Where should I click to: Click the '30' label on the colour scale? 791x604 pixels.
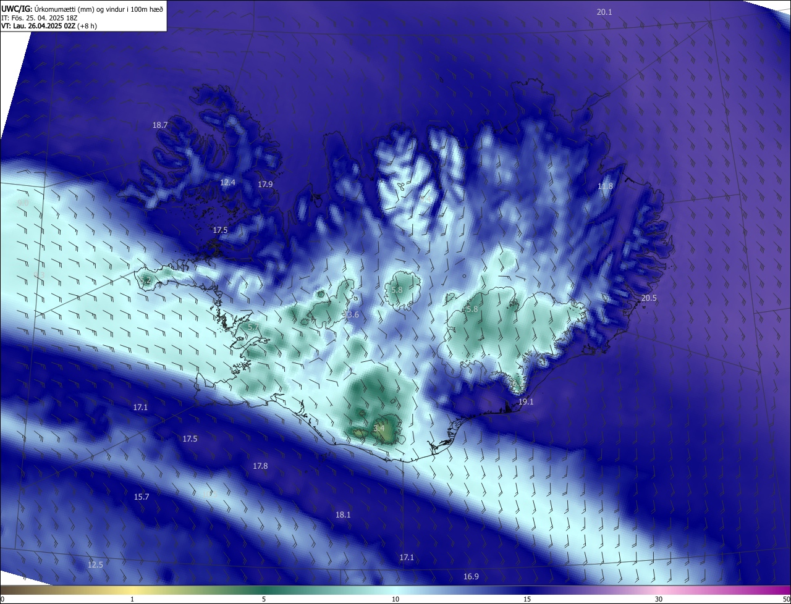pyautogui.click(x=659, y=599)
